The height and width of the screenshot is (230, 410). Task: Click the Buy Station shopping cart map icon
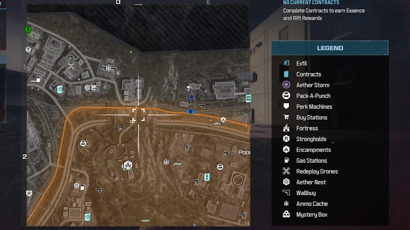point(94,88)
